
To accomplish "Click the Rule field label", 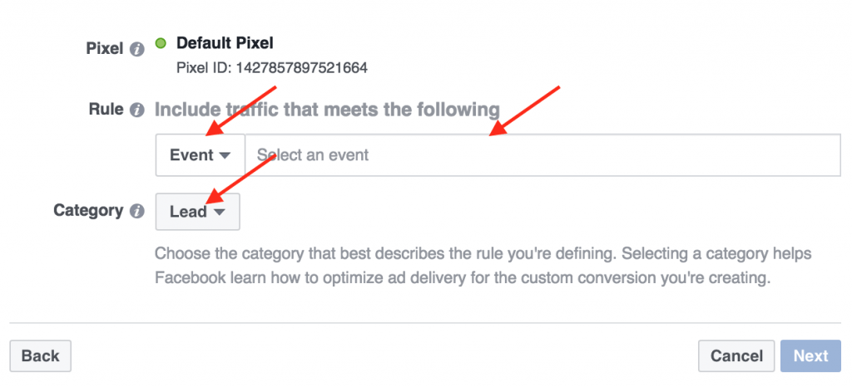I will tap(106, 109).
